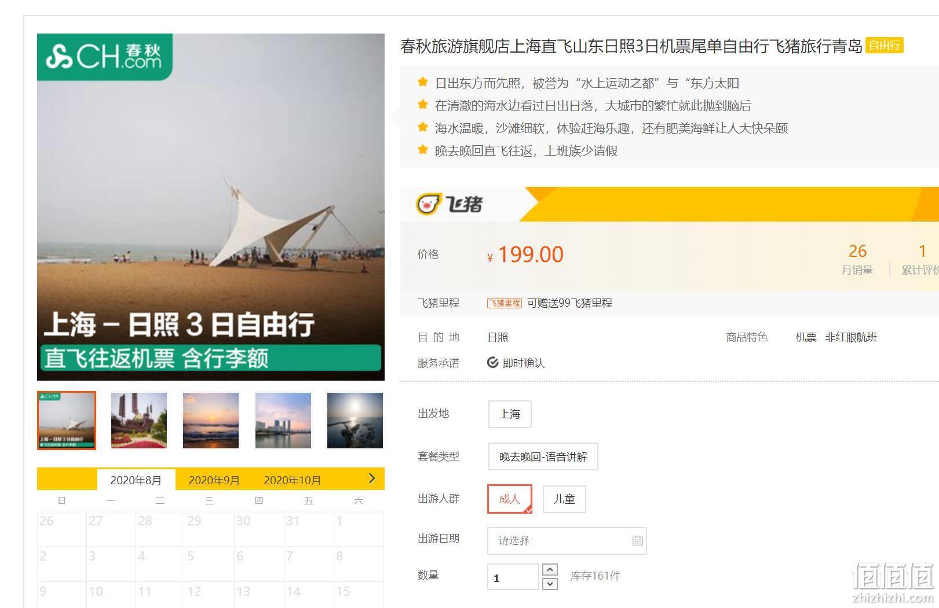Open the 出游日期 date picker field
Screen dimensions: 939x608
point(567,540)
